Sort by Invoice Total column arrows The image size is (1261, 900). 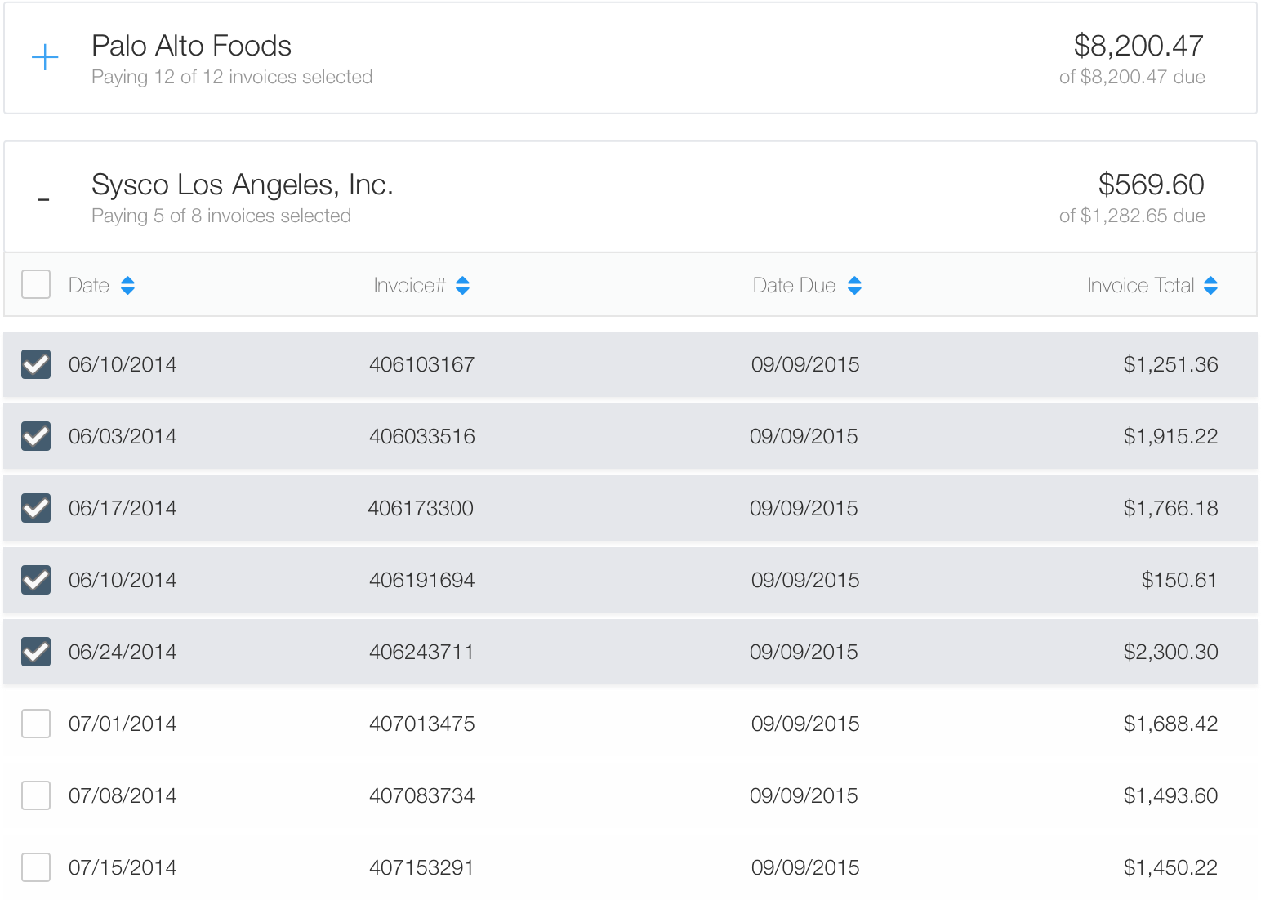point(1210,286)
